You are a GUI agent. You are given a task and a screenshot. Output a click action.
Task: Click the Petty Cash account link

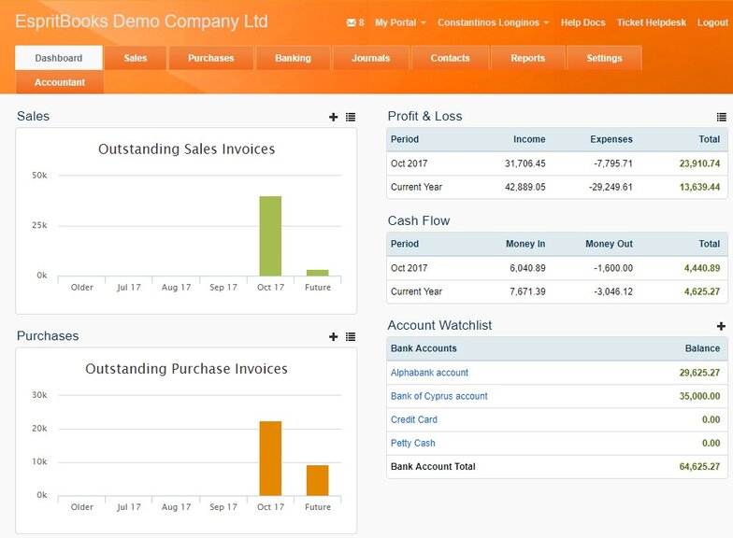point(412,443)
